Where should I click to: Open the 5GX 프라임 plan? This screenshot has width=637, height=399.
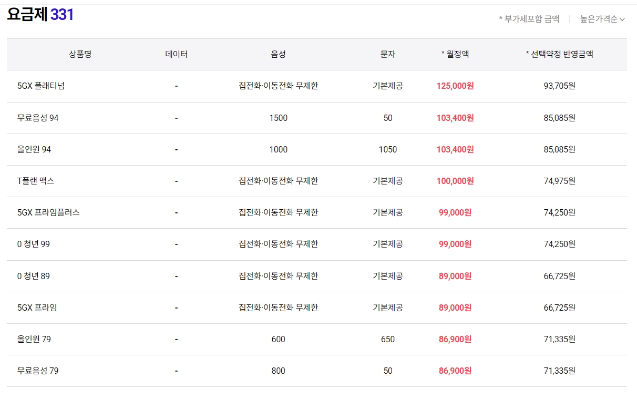(37, 308)
